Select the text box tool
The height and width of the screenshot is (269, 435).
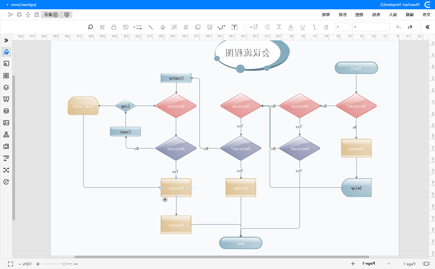[235, 27]
